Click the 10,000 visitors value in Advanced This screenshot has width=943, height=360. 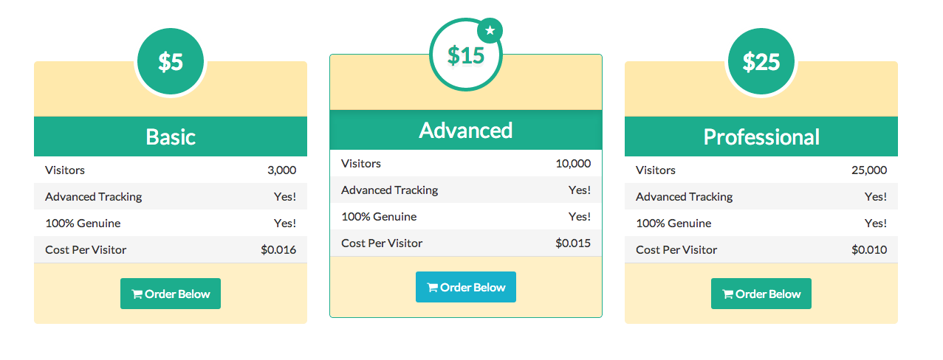[573, 164]
